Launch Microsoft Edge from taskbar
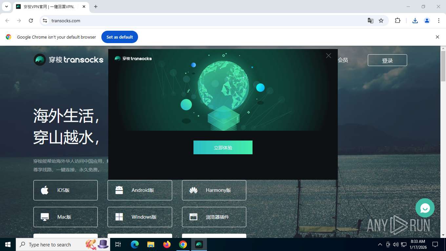The height and width of the screenshot is (251, 446). coord(134,244)
